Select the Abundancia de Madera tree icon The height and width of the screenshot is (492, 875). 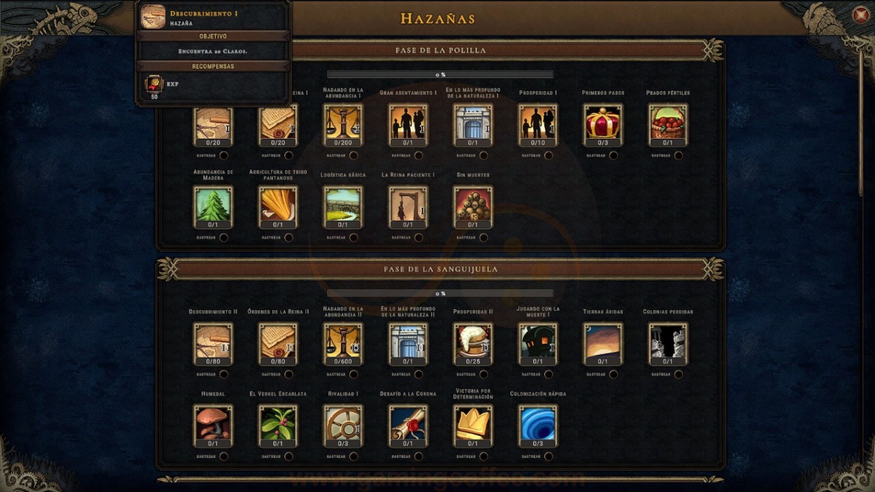click(x=213, y=207)
